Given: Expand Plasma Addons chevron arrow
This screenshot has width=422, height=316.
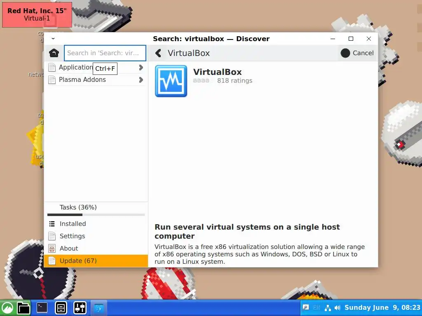Looking at the screenshot, I should 141,80.
